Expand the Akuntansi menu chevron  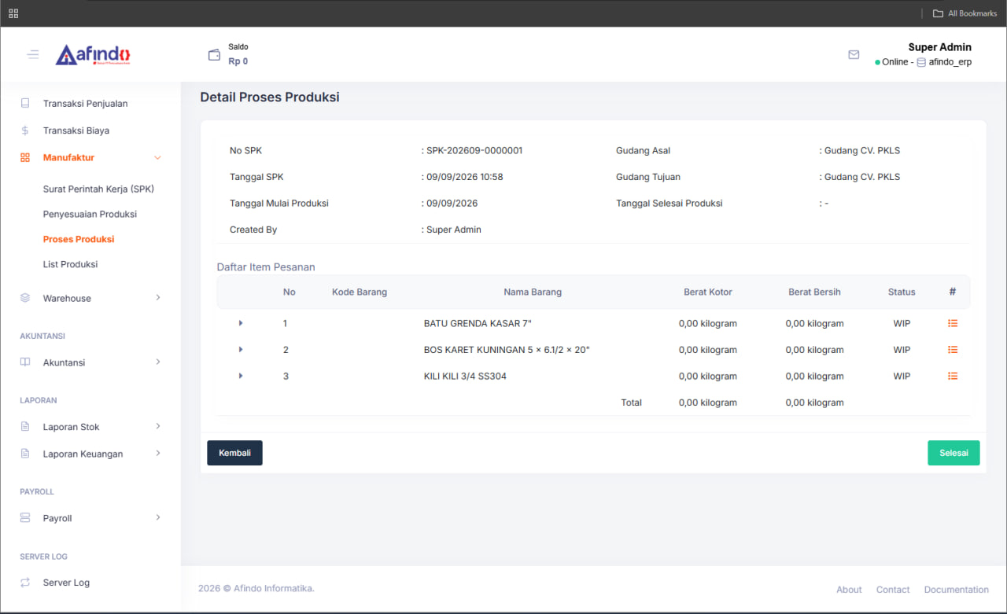tap(157, 362)
